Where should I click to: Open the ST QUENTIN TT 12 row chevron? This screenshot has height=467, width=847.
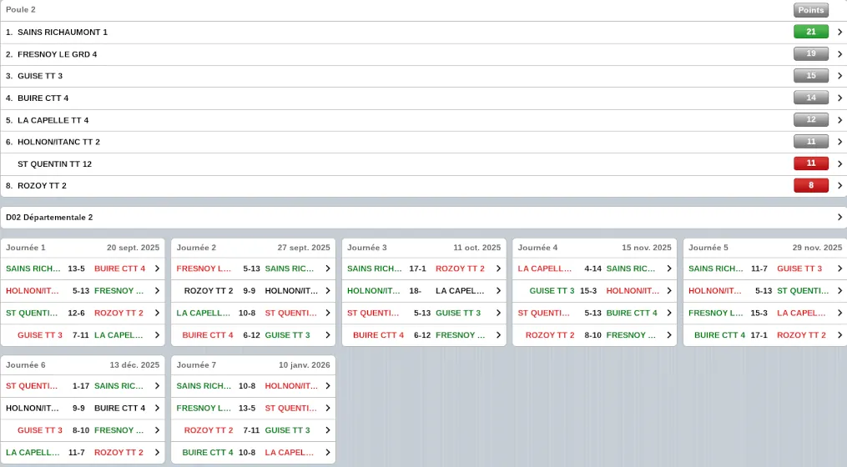(839, 164)
